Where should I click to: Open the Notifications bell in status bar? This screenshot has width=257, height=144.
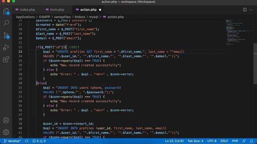pyautogui.click(x=251, y=141)
